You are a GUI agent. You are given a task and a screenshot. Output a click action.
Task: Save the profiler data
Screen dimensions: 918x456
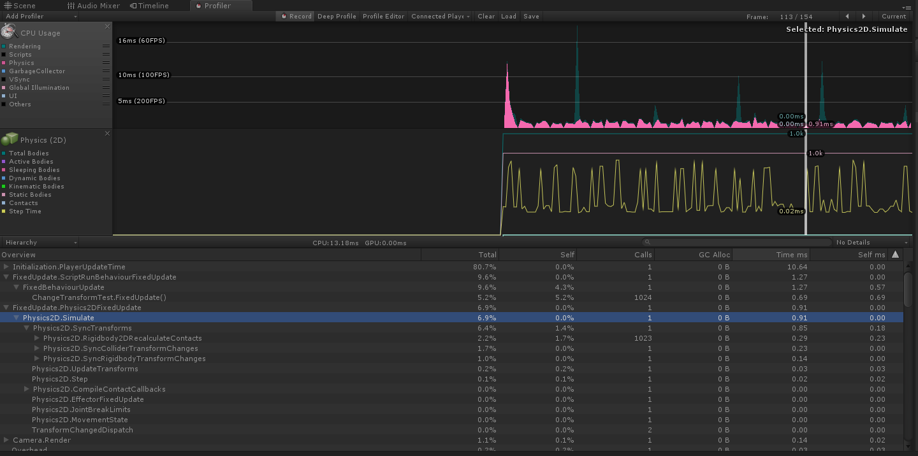[531, 16]
